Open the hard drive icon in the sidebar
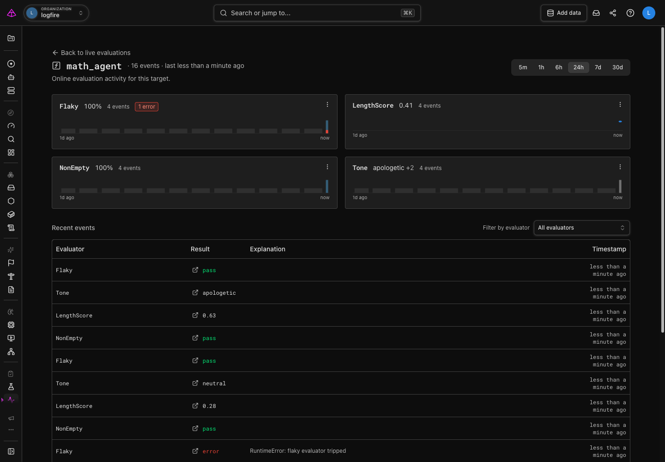The image size is (665, 462). click(11, 188)
